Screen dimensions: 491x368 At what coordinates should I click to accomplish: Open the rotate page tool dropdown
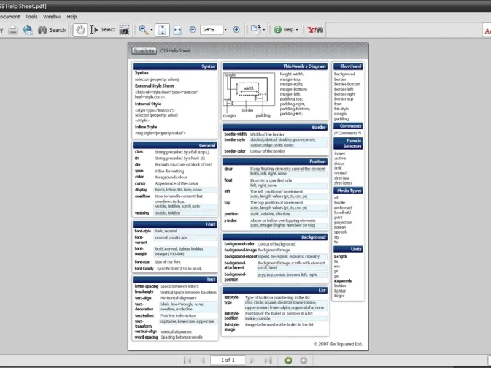tap(263, 29)
